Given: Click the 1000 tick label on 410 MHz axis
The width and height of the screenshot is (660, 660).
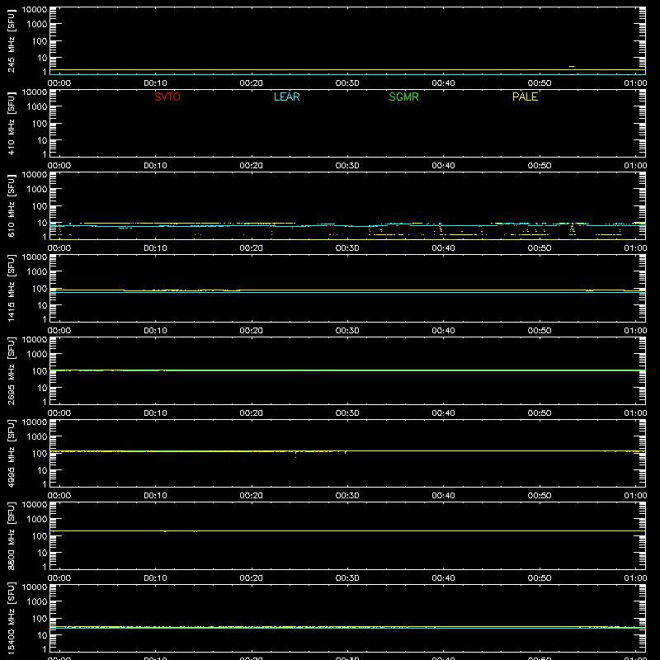Looking at the screenshot, I should (37, 107).
